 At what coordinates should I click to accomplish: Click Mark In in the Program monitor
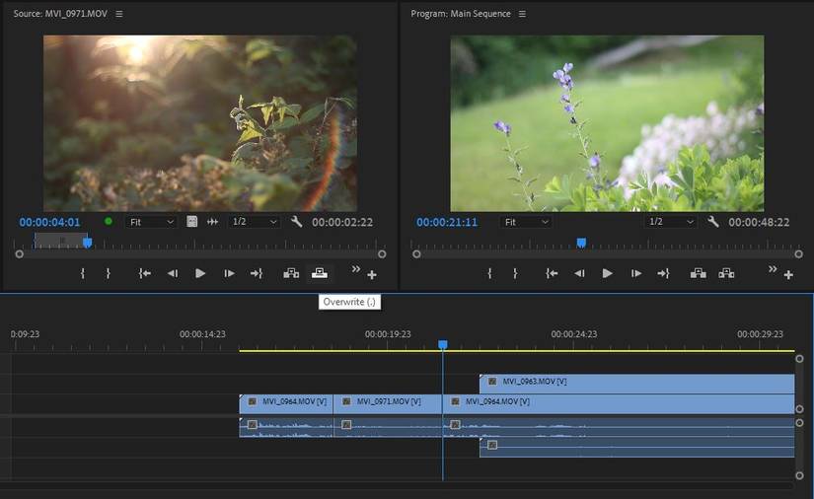coord(489,273)
